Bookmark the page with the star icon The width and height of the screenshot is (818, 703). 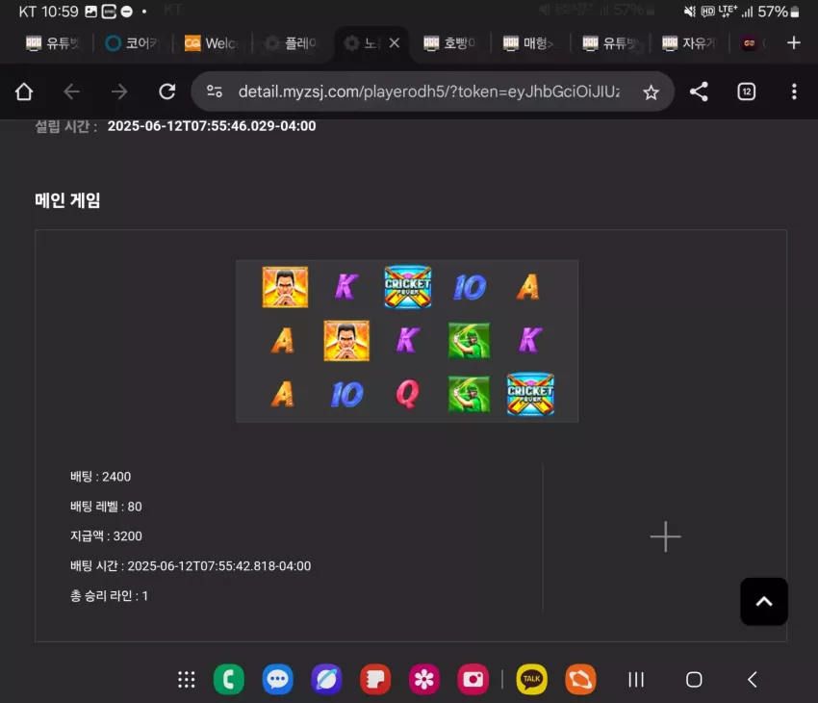pos(651,92)
